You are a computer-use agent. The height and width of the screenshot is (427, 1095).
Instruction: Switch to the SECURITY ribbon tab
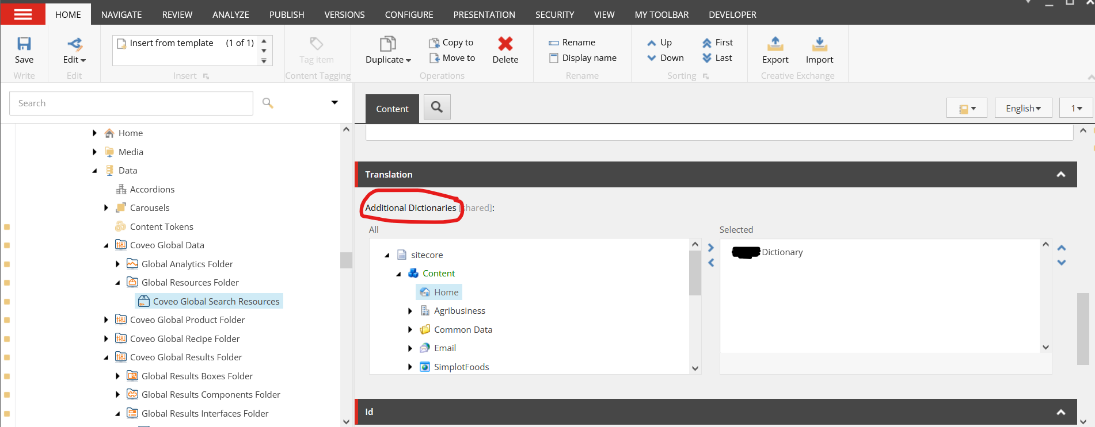click(x=554, y=14)
